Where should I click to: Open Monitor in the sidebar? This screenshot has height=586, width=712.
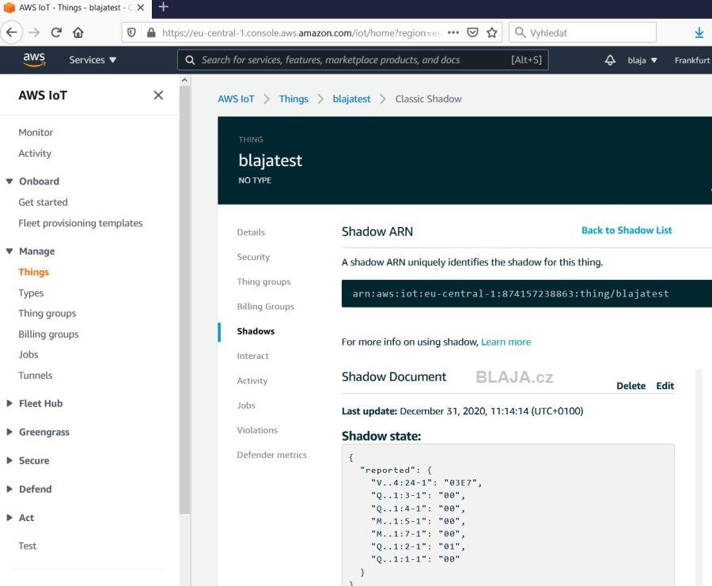coord(36,132)
